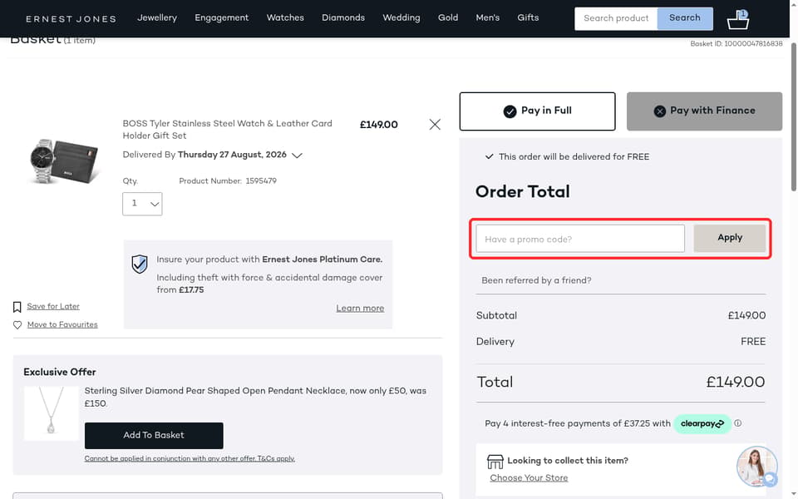Add the pendant necklace offer to basket
The image size is (798, 499).
pyautogui.click(x=154, y=435)
